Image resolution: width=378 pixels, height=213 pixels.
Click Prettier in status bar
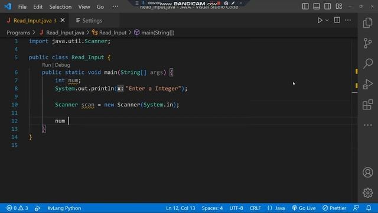click(334, 208)
